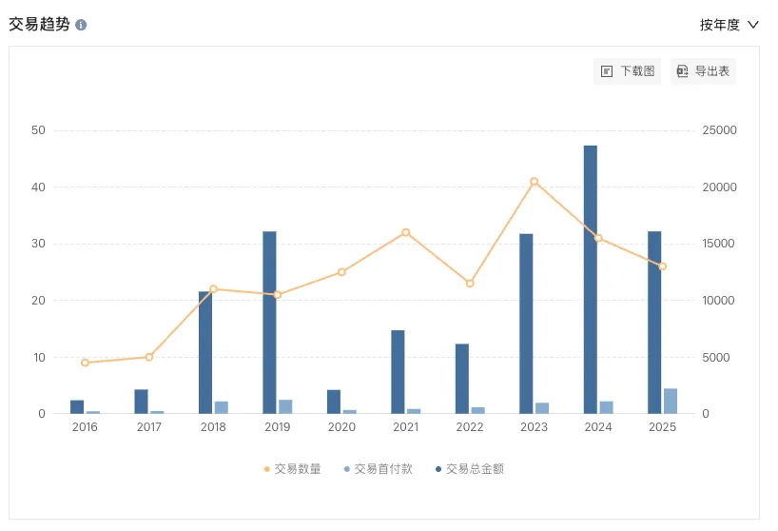The image size is (778, 531).
Task: Click the orange dot in 交易数量 legend
Action: point(266,468)
